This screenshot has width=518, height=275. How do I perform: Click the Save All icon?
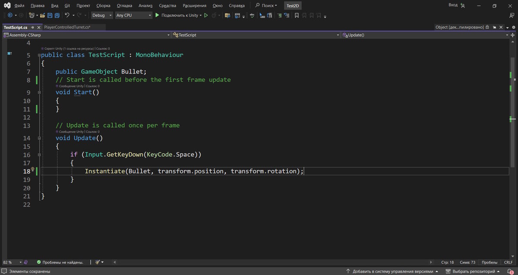[57, 15]
